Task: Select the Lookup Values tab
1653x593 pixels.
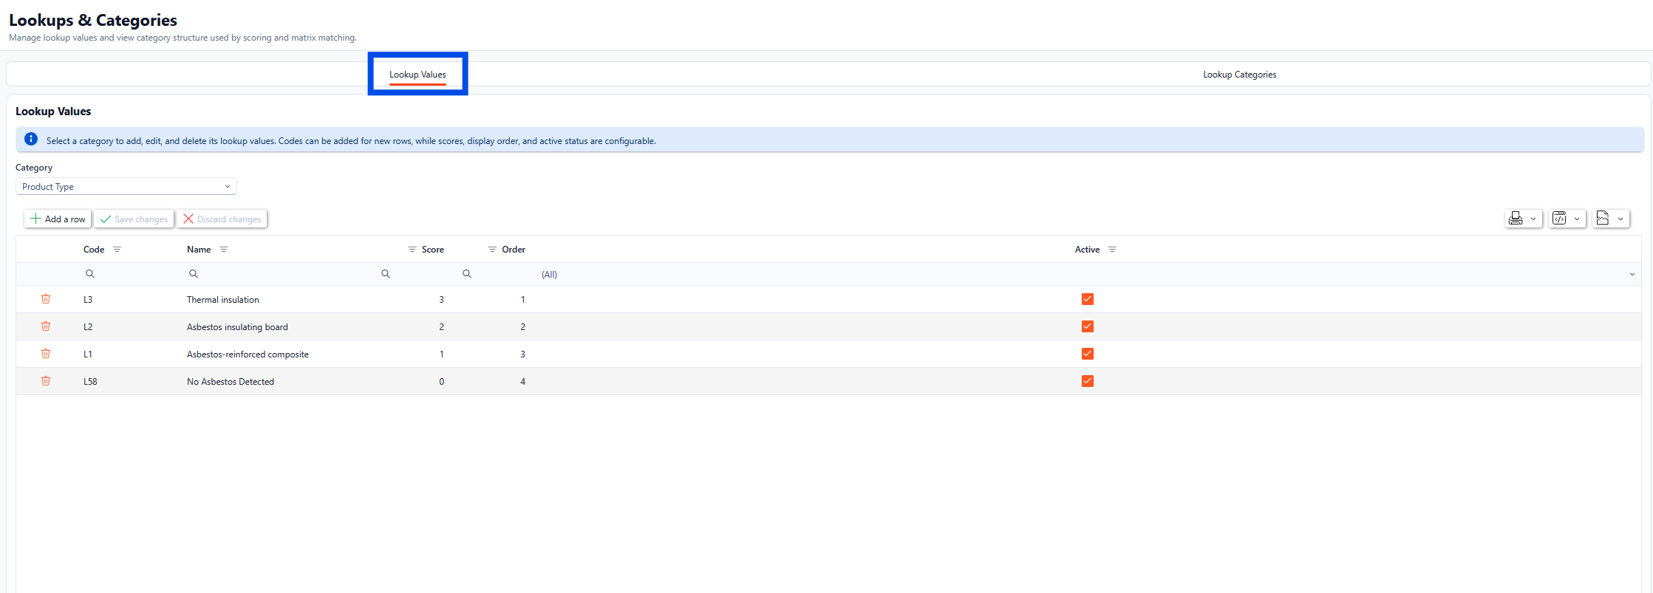Action: (417, 75)
